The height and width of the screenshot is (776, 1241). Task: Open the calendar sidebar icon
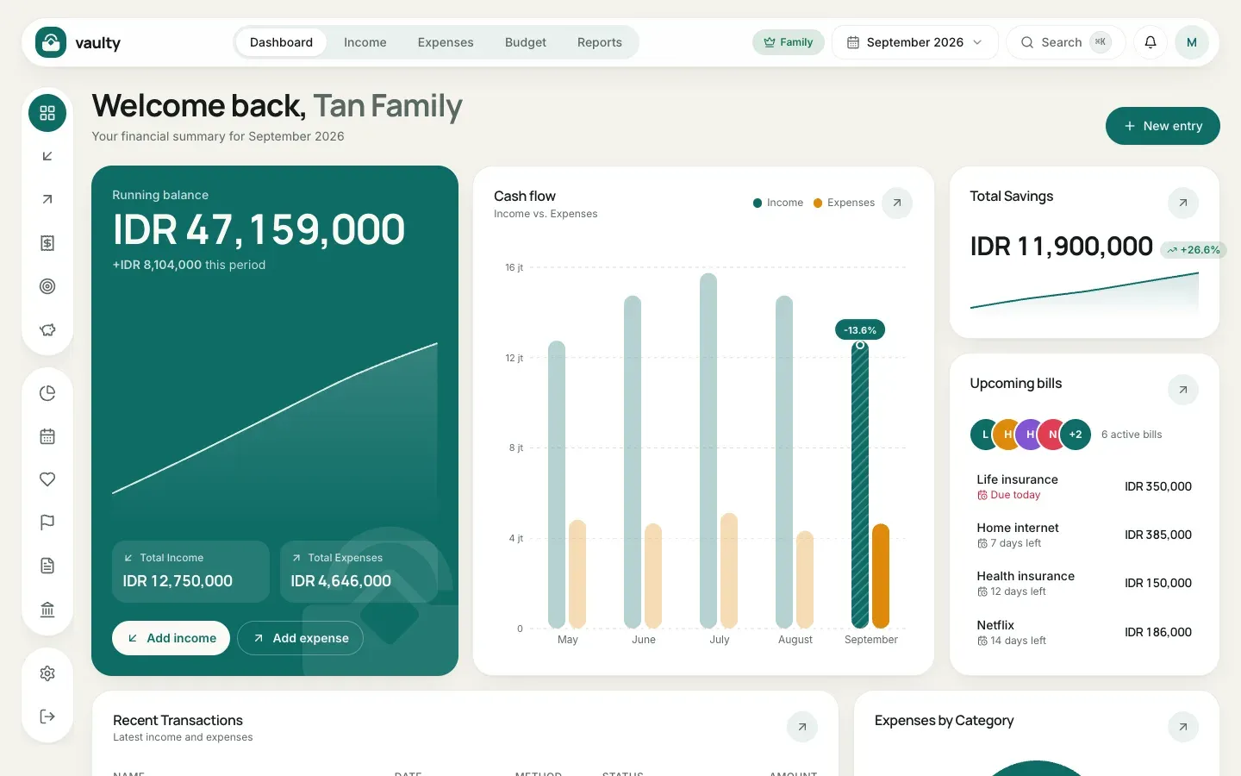[x=47, y=436]
